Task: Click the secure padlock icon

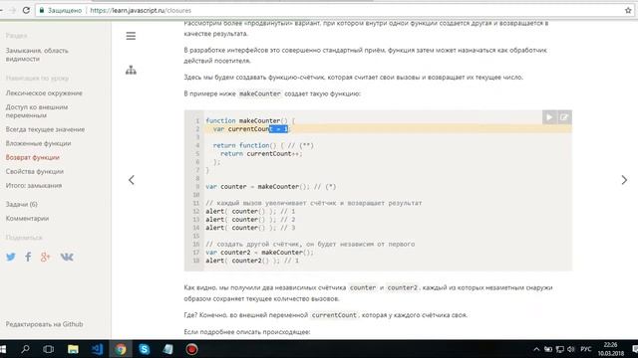Action: pos(41,10)
